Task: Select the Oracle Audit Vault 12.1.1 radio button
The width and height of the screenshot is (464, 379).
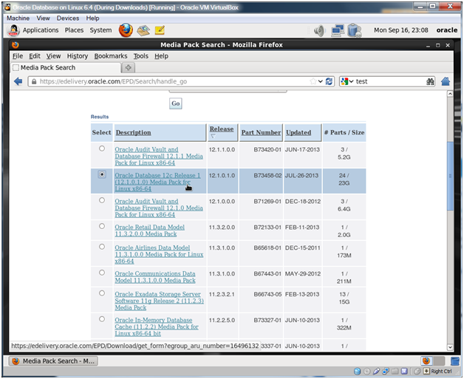Action: click(x=102, y=148)
